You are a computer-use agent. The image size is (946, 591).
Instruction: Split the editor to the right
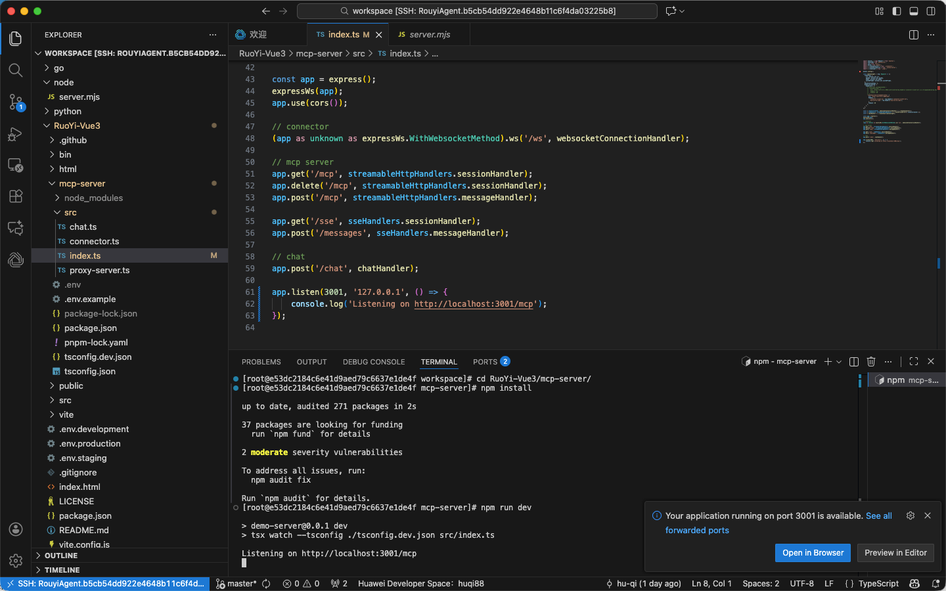click(914, 35)
